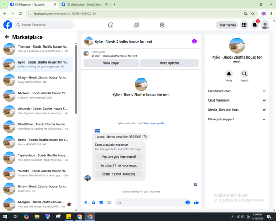276x221 pixels.
Task: Choose a sticker icon in composer
Action: [102, 203]
